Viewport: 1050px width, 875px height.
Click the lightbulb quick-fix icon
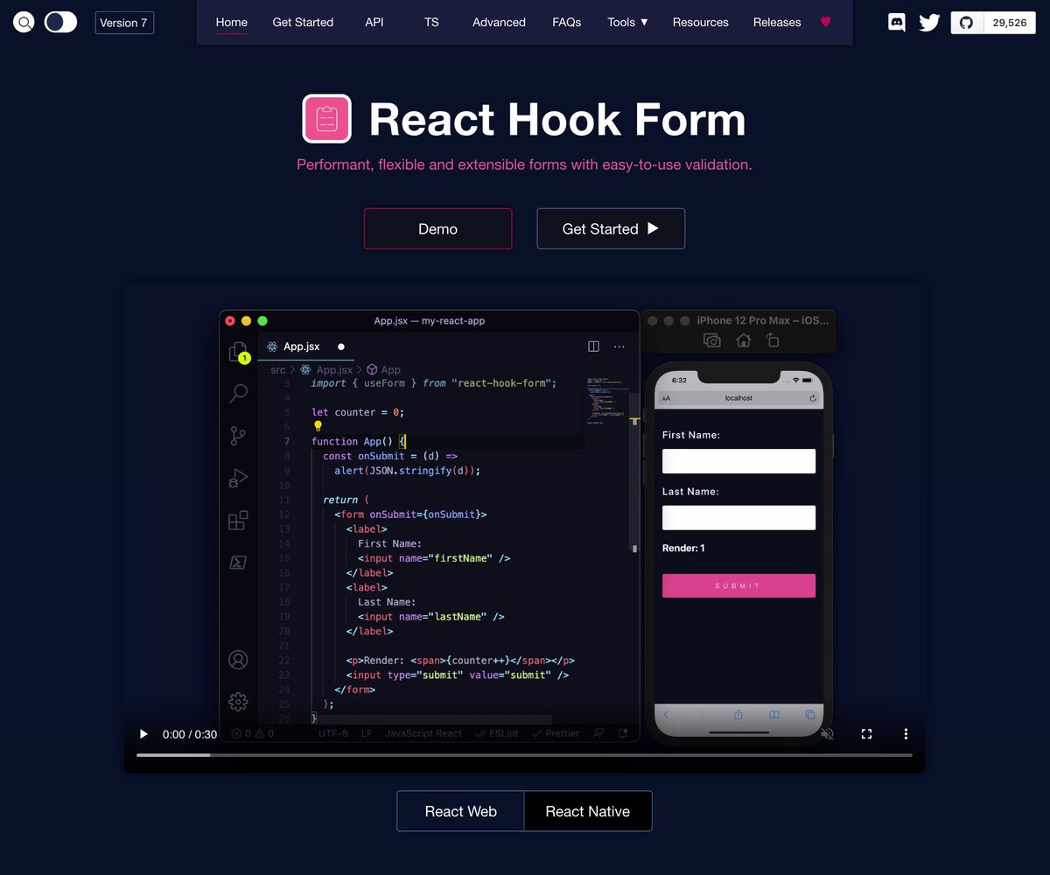click(318, 426)
